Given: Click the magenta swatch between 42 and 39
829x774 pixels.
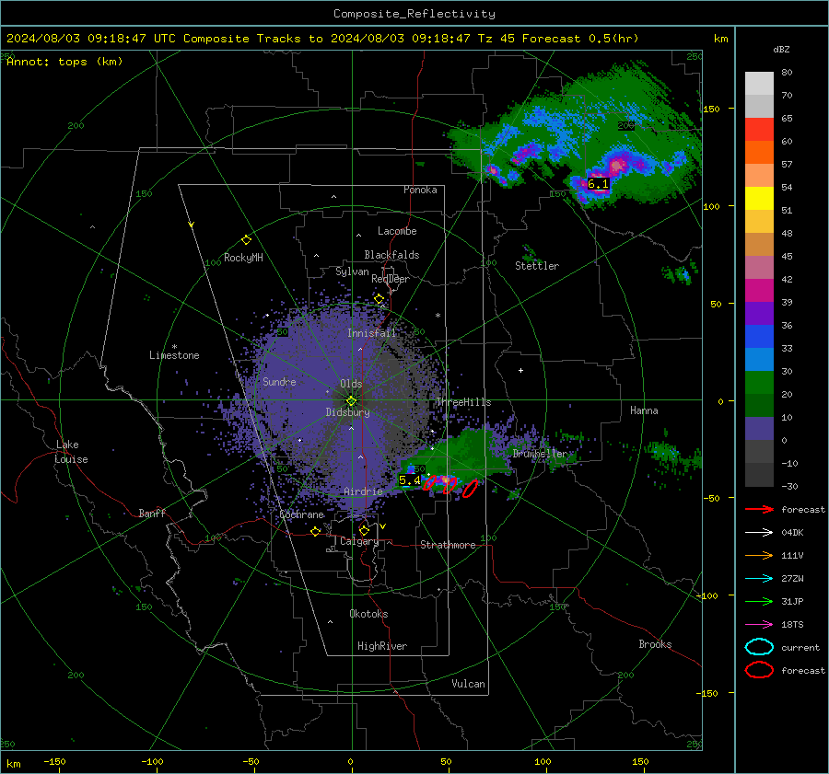Looking at the screenshot, I should pyautogui.click(x=759, y=291).
